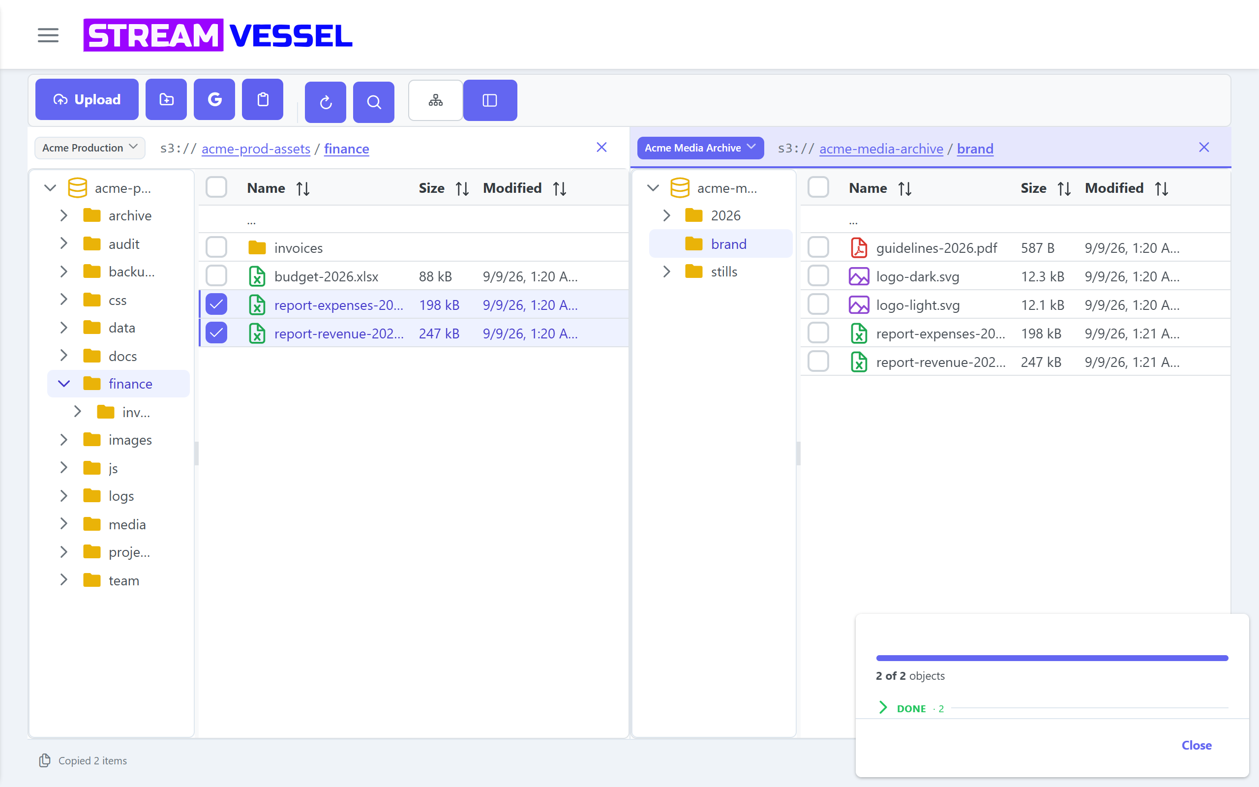
Task: Check the select-all box in right pane
Action: tap(818, 187)
